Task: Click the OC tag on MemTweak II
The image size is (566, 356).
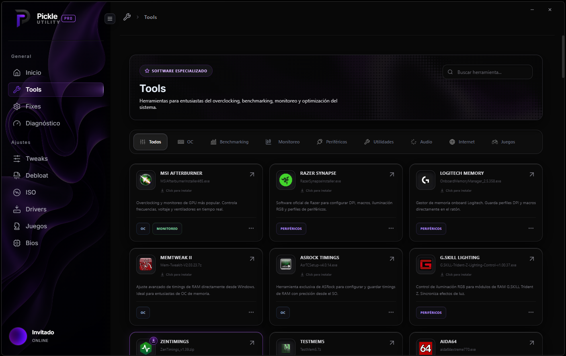Action: tap(143, 313)
